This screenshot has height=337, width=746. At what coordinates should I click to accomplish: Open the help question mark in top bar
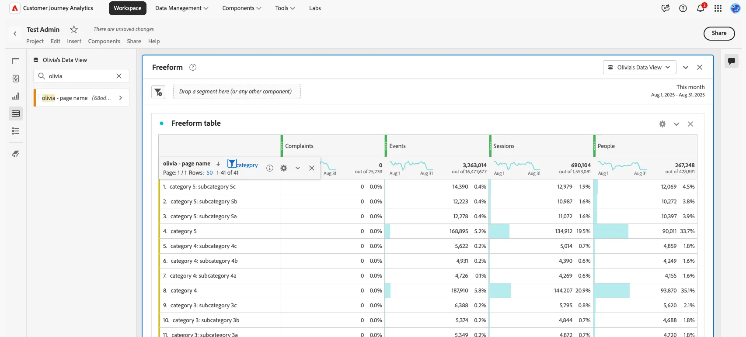[x=683, y=8]
